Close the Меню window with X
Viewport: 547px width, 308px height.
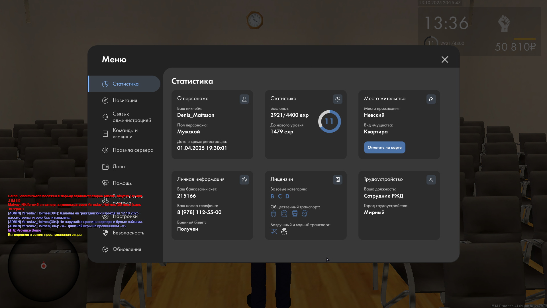(x=445, y=60)
